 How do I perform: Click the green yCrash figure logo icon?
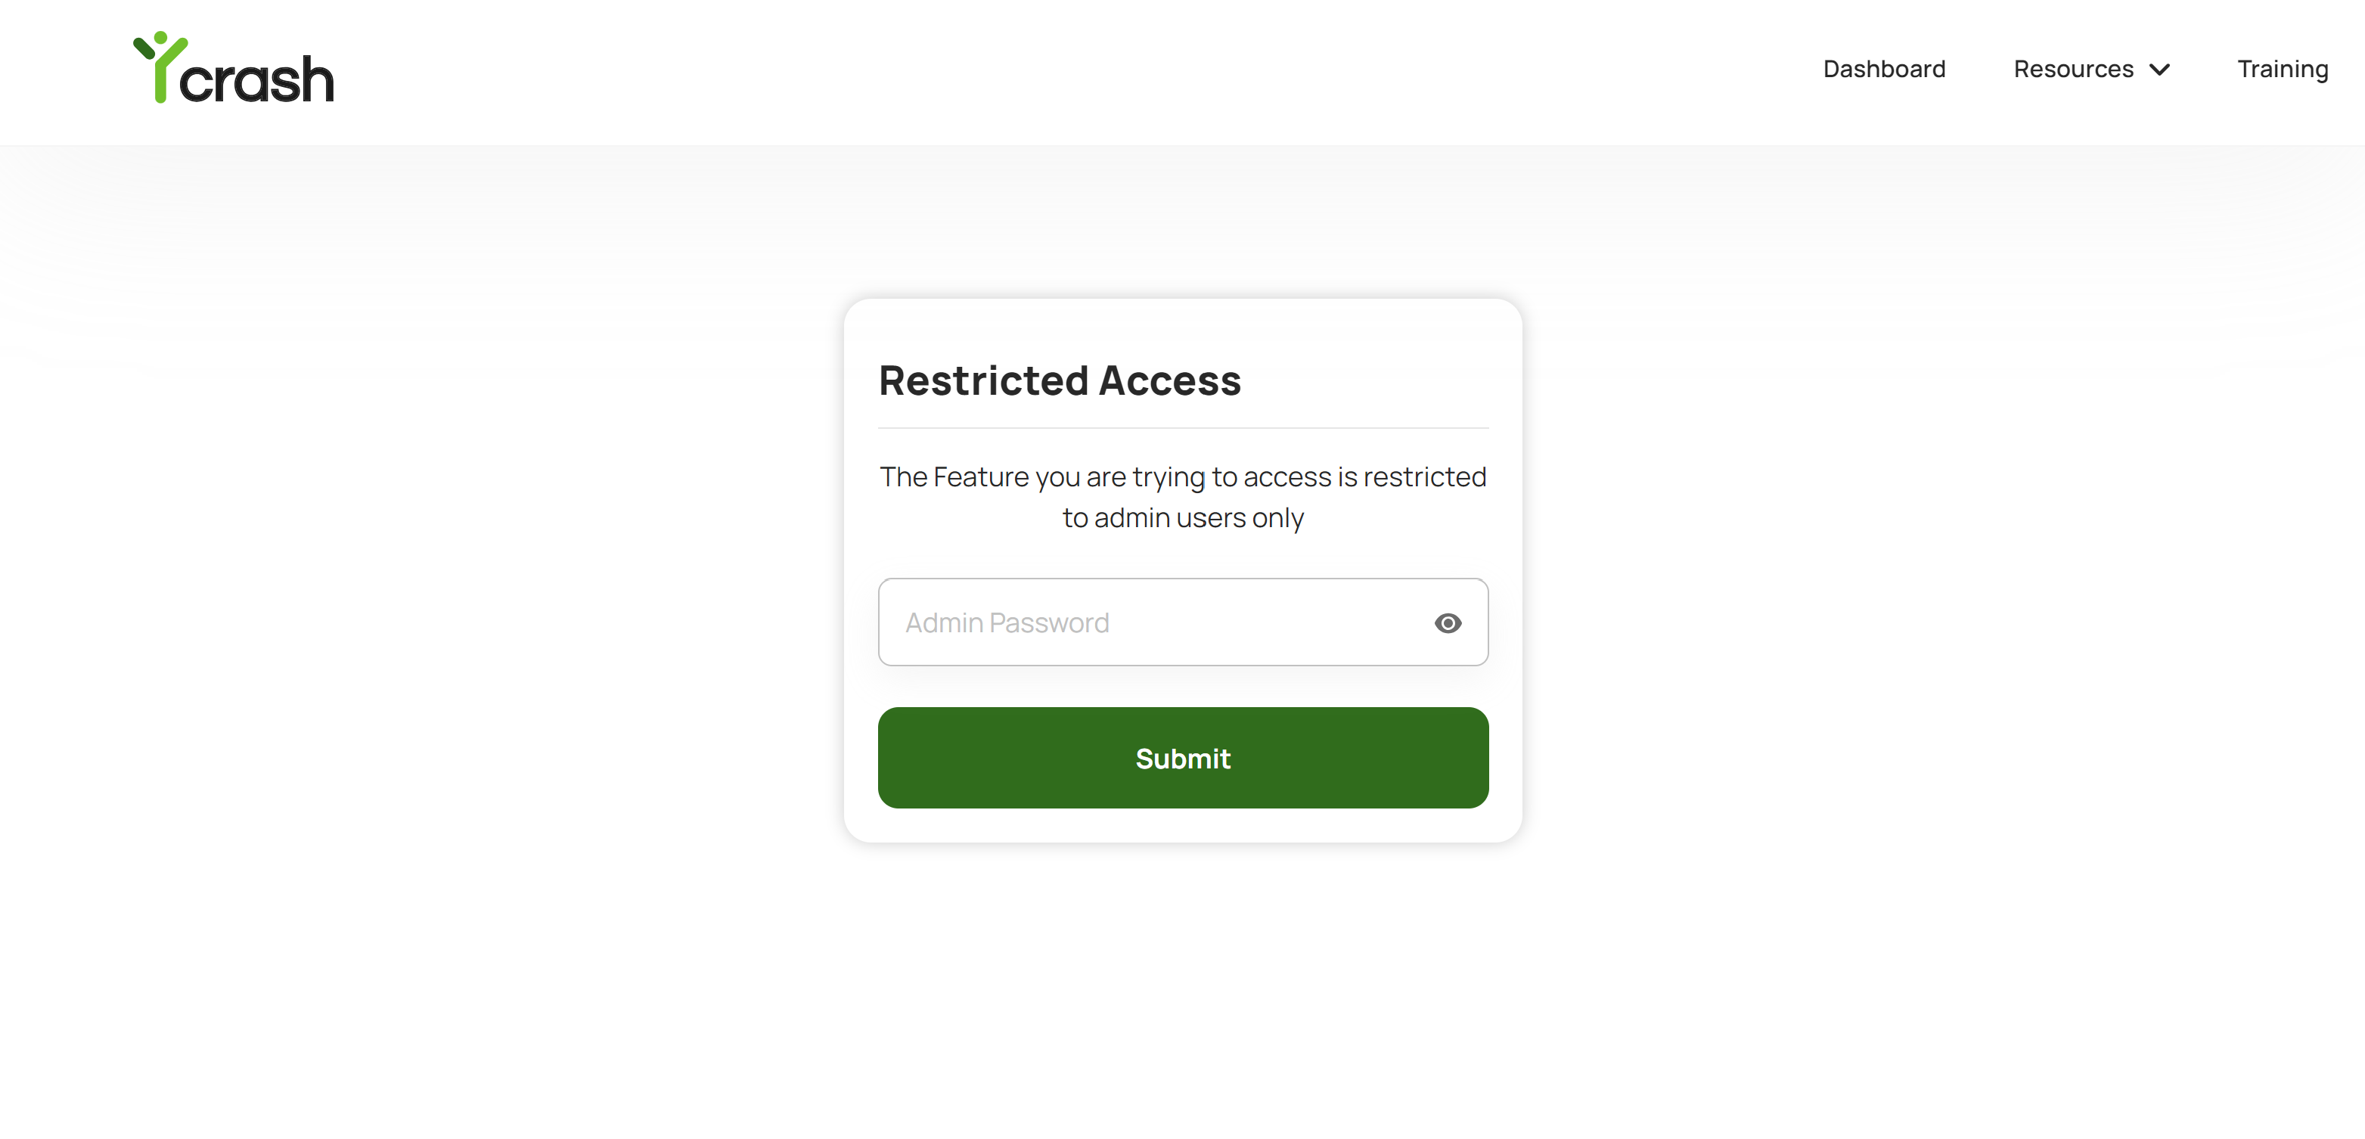coord(160,66)
